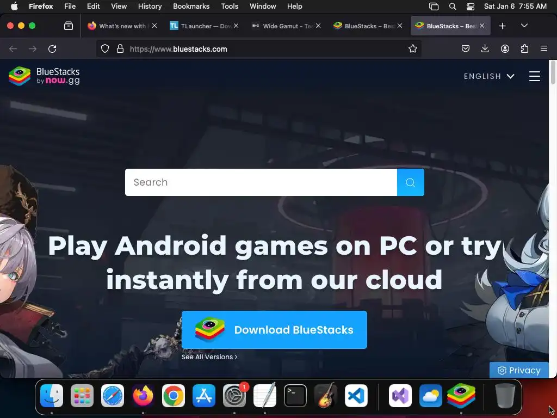557x418 pixels.
Task: Open Firefox View button in tab bar
Action: click(69, 26)
